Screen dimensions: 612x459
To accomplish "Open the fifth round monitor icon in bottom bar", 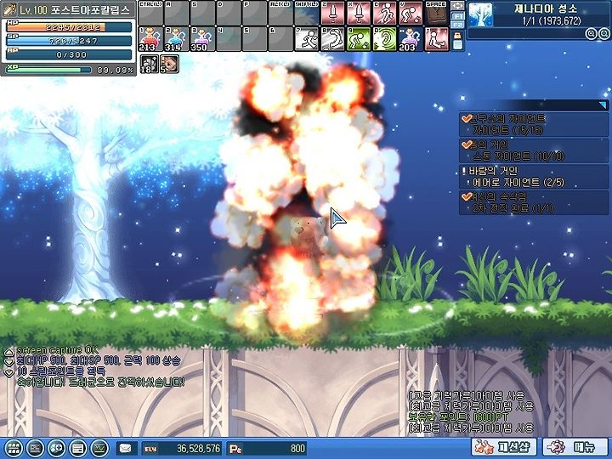I will (99, 448).
